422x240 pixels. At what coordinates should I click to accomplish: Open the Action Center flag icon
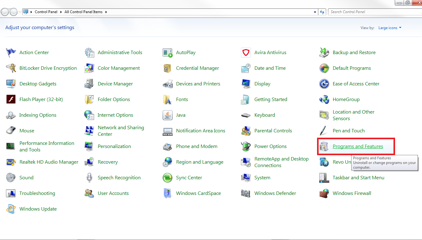11,53
